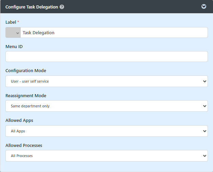Click the help question mark icon

[x=62, y=7]
